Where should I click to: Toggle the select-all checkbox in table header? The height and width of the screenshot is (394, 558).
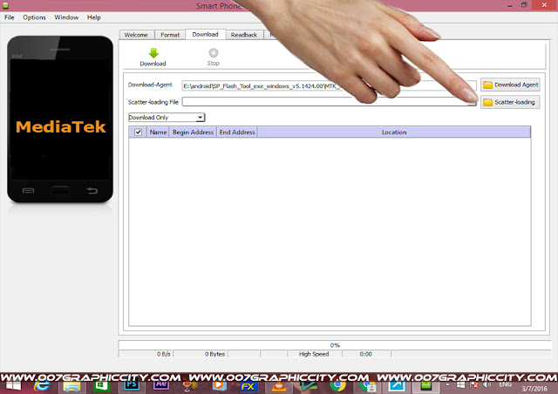[x=138, y=132]
